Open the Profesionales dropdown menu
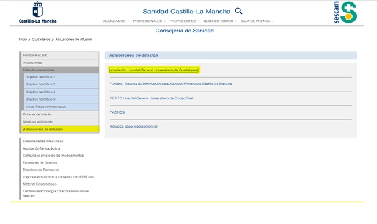The height and width of the screenshot is (224, 377). (x=149, y=21)
